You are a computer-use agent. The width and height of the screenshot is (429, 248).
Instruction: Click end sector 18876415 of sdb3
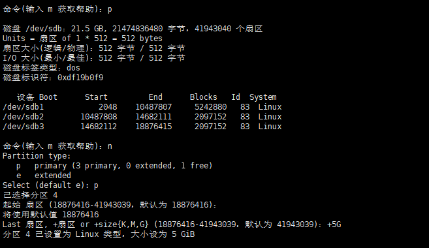[x=153, y=127]
